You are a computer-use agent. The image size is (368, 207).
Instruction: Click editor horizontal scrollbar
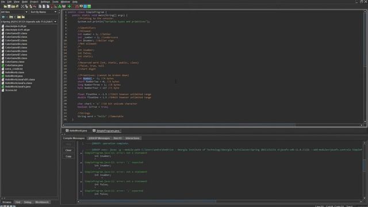tap(180, 125)
